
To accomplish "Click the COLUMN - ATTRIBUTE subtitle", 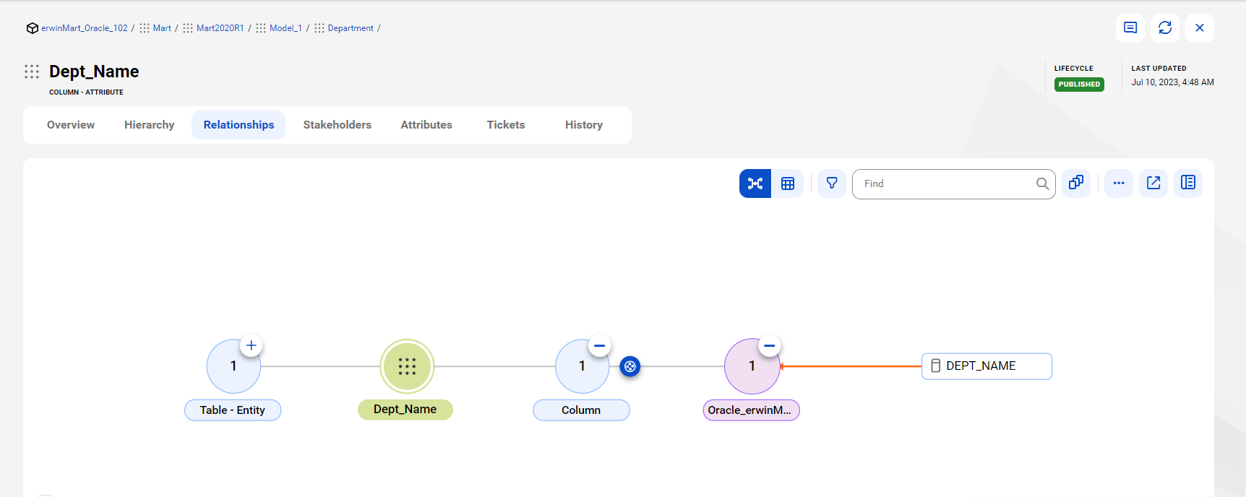I will (86, 92).
